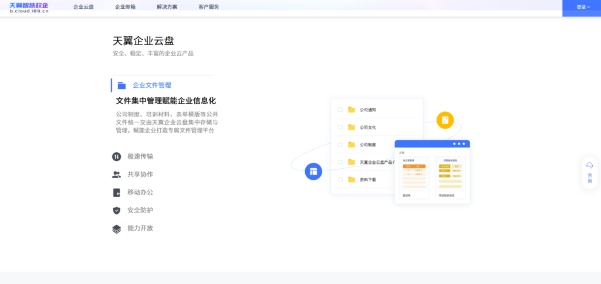Expand the 登录 dropdown button
The height and width of the screenshot is (284, 601).
[x=583, y=7]
